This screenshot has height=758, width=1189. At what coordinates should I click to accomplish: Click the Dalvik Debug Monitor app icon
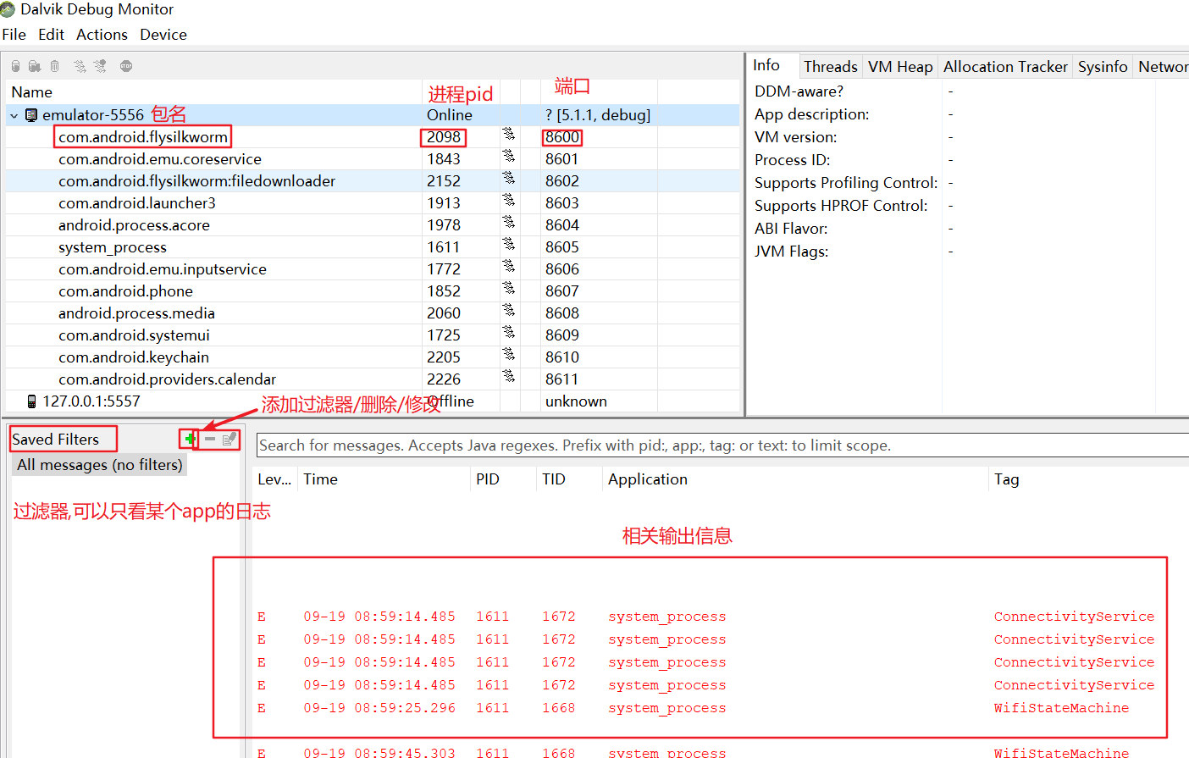click(8, 9)
